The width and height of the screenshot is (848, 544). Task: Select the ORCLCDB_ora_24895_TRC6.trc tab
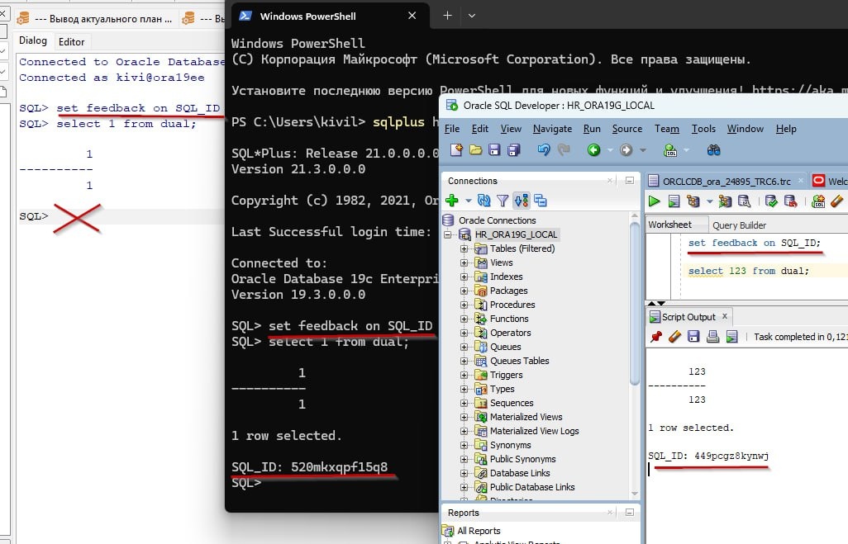pyautogui.click(x=727, y=182)
